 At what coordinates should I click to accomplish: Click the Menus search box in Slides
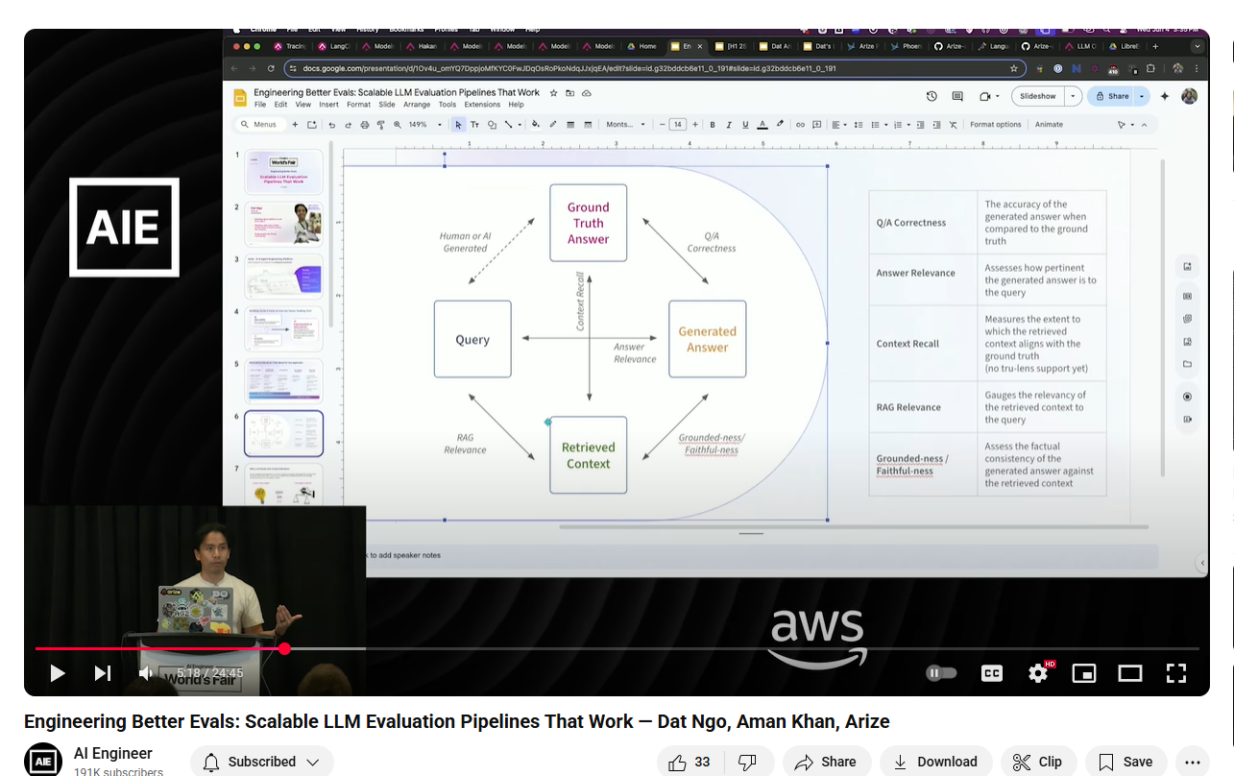[x=260, y=125]
